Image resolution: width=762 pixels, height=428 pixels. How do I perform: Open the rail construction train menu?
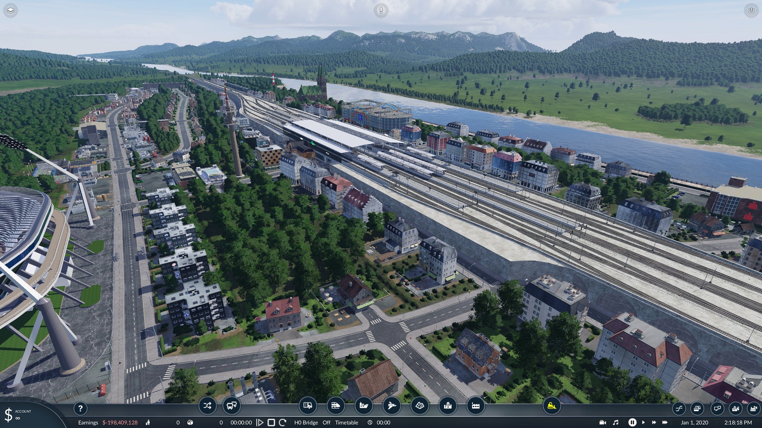pos(336,406)
